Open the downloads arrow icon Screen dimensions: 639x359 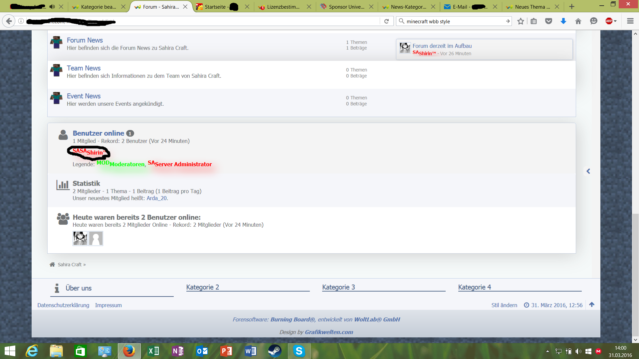coord(563,21)
